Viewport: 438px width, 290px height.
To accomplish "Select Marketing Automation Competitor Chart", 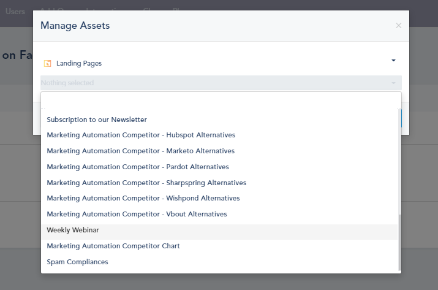I will [219, 246].
